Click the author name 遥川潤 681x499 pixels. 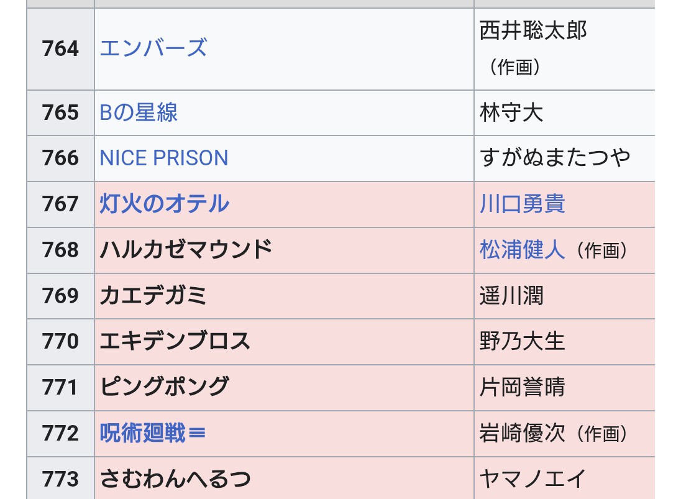(511, 296)
